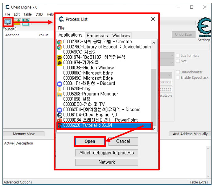Click Add Address Manually button
The width and height of the screenshot is (214, 188).
click(190, 134)
